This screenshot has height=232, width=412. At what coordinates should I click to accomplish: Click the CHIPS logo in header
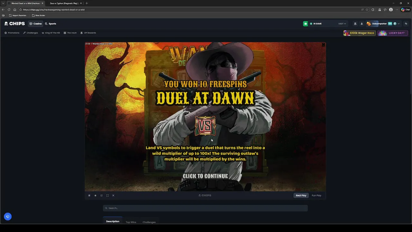(14, 24)
